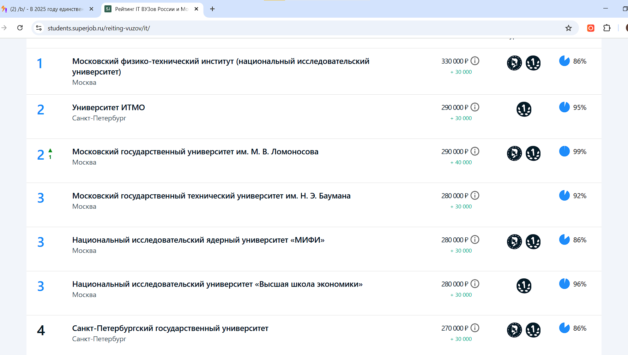Viewport: 628px width, 355px height.
Task: Click rank number 4 beside Санкт-Петербургский государственный университет
Action: click(x=41, y=330)
